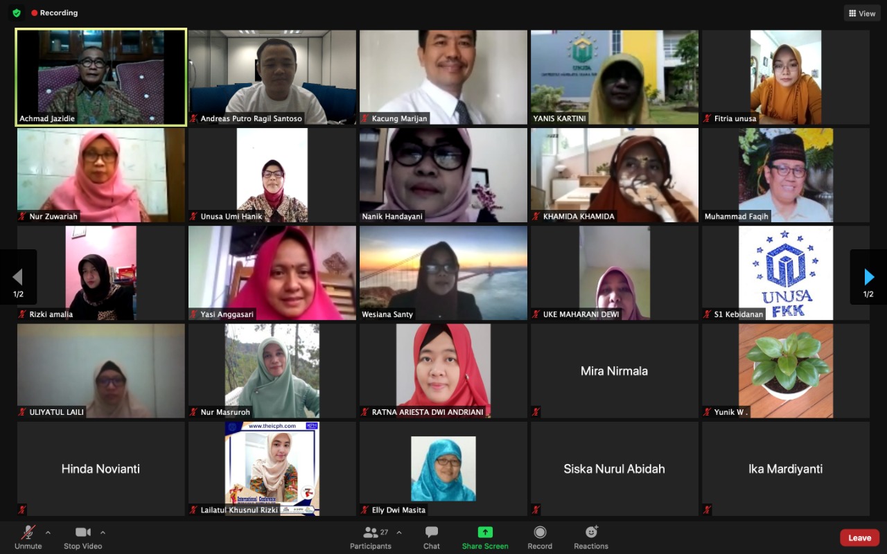Image resolution: width=887 pixels, height=554 pixels.
Task: Select the Mira Nirmala participant tile
Action: [614, 370]
